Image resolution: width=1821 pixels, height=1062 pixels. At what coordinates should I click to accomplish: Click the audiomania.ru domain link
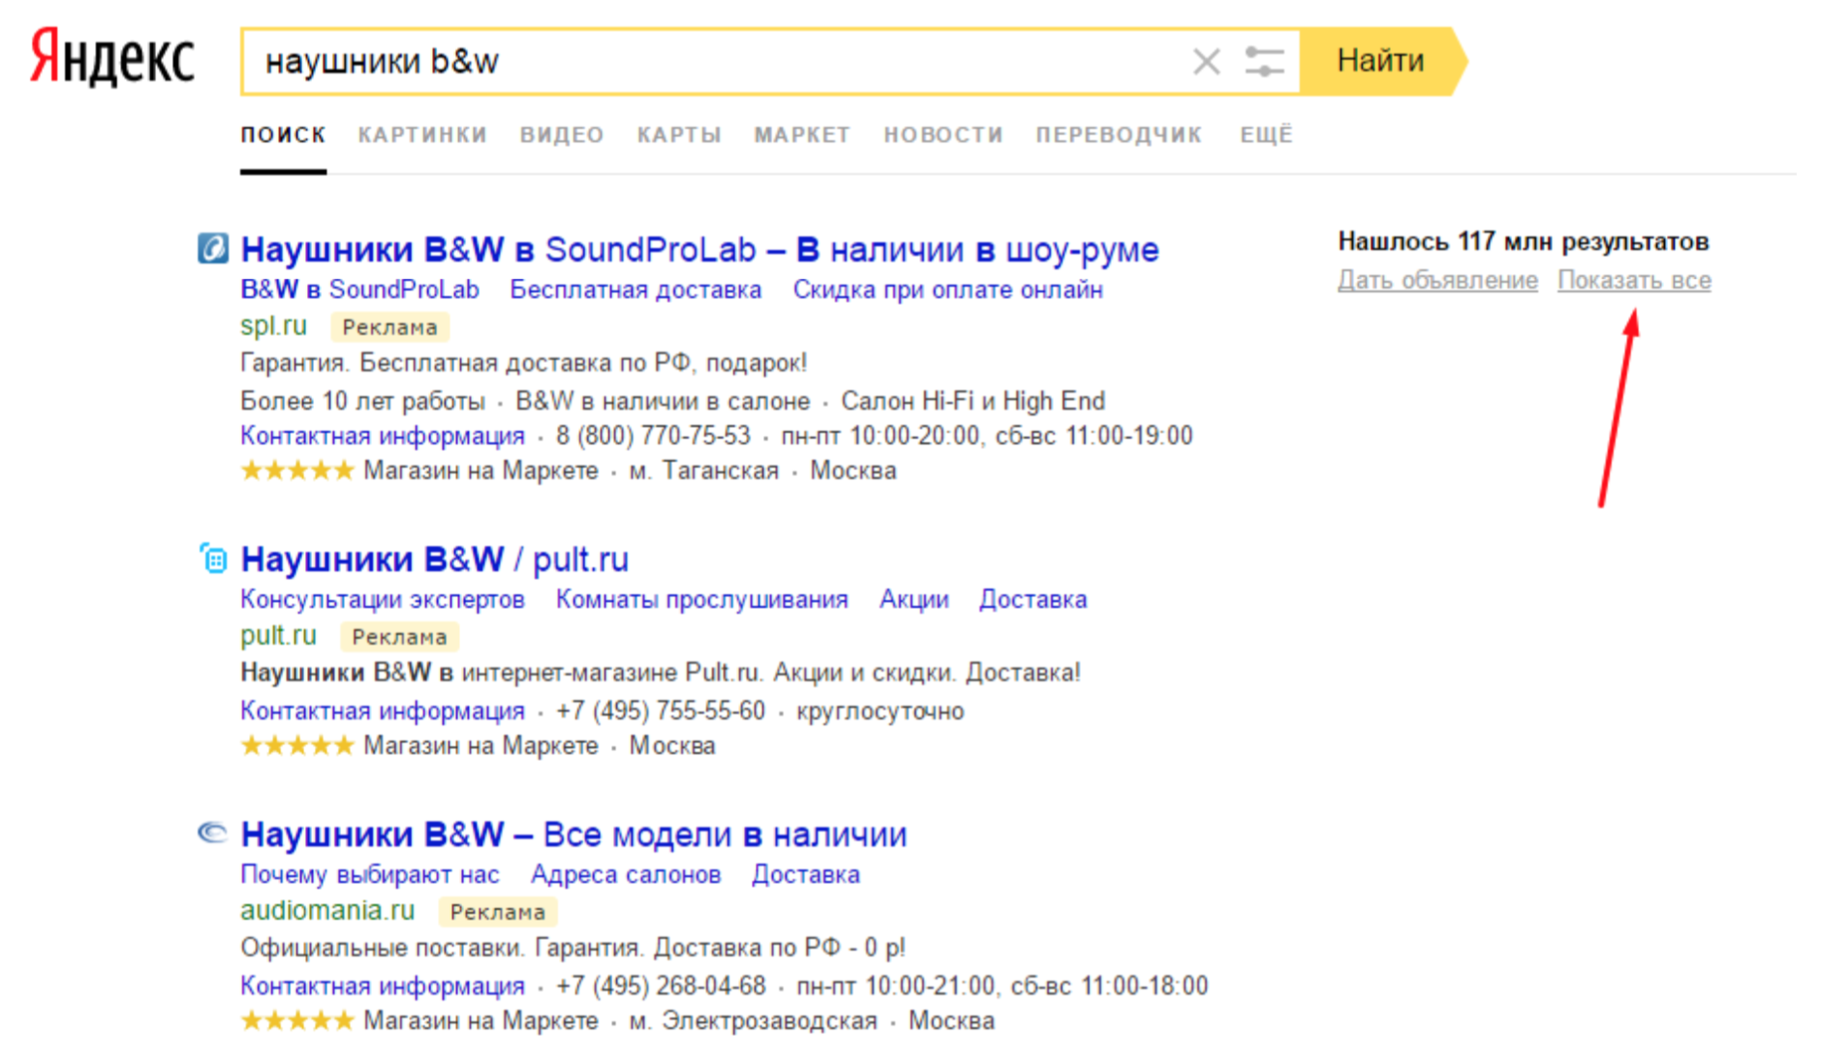(327, 911)
